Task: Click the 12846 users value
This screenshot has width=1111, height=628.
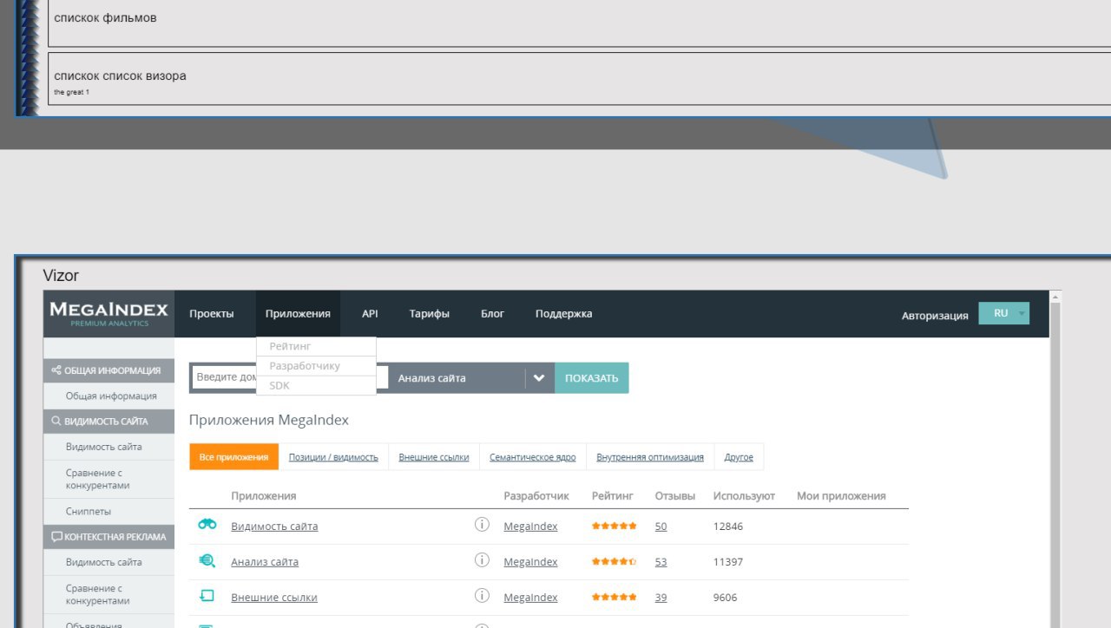Action: point(728,527)
